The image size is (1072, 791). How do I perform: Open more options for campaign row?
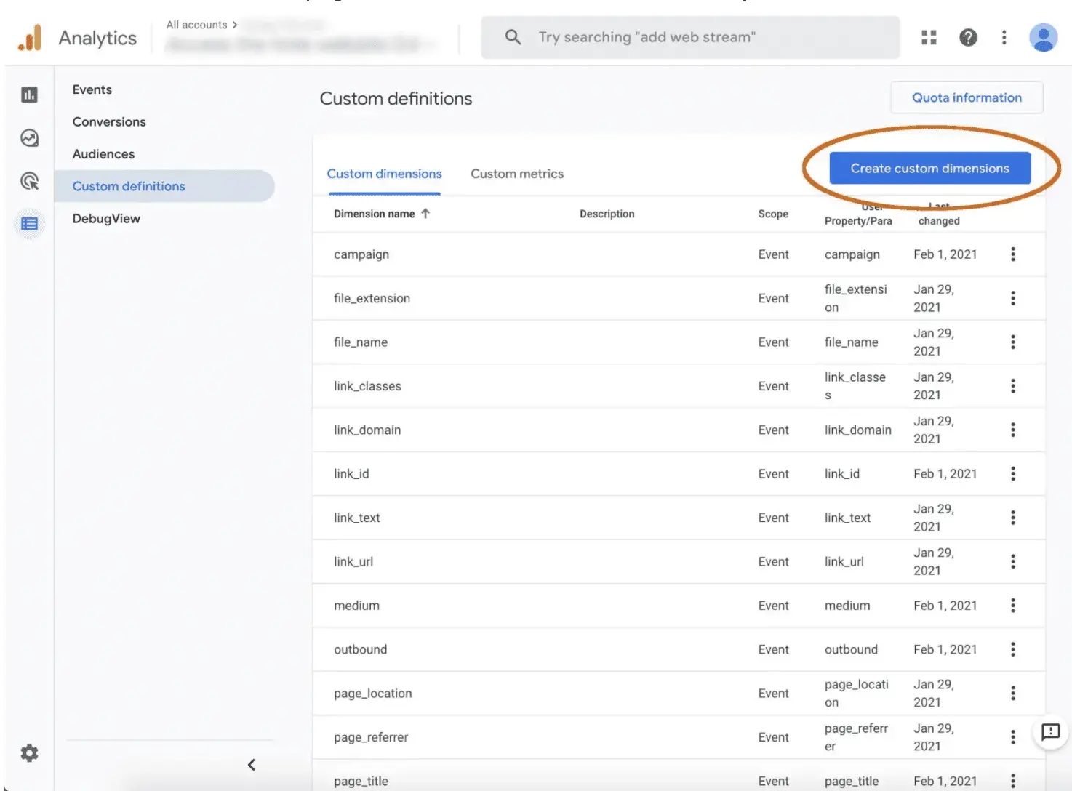(x=1012, y=254)
